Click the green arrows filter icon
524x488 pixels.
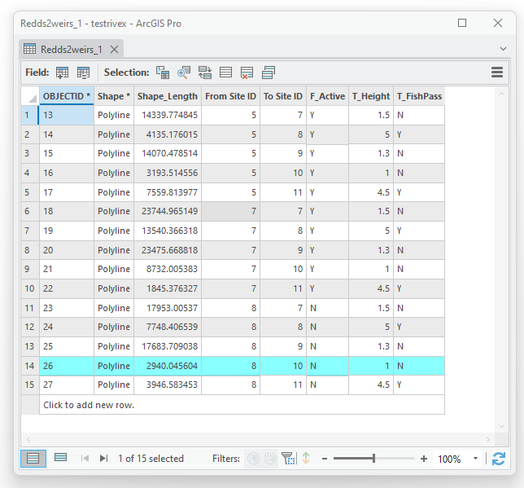click(x=306, y=458)
